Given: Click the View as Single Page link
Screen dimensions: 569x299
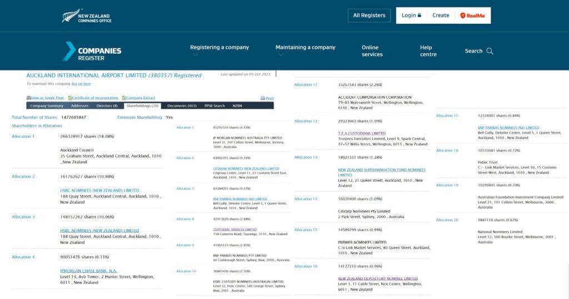Looking at the screenshot, I should (47, 98).
